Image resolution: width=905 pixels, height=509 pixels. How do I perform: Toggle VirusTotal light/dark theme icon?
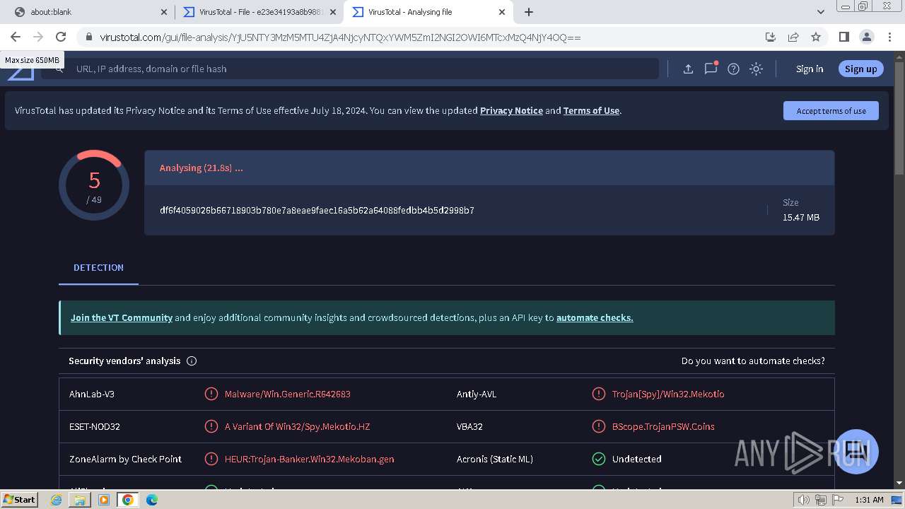[756, 69]
